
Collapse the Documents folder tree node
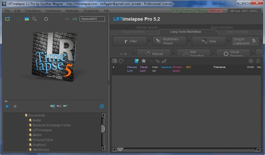(24, 115)
